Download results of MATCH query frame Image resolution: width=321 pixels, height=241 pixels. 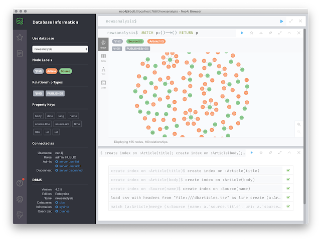(261, 33)
